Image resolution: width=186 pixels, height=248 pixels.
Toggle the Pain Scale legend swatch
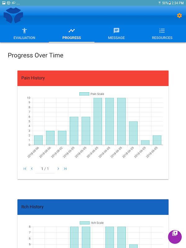84,94
